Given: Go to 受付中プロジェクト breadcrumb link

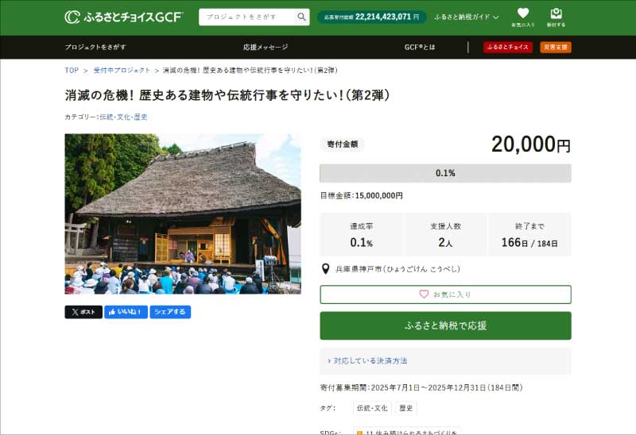Looking at the screenshot, I should 122,71.
